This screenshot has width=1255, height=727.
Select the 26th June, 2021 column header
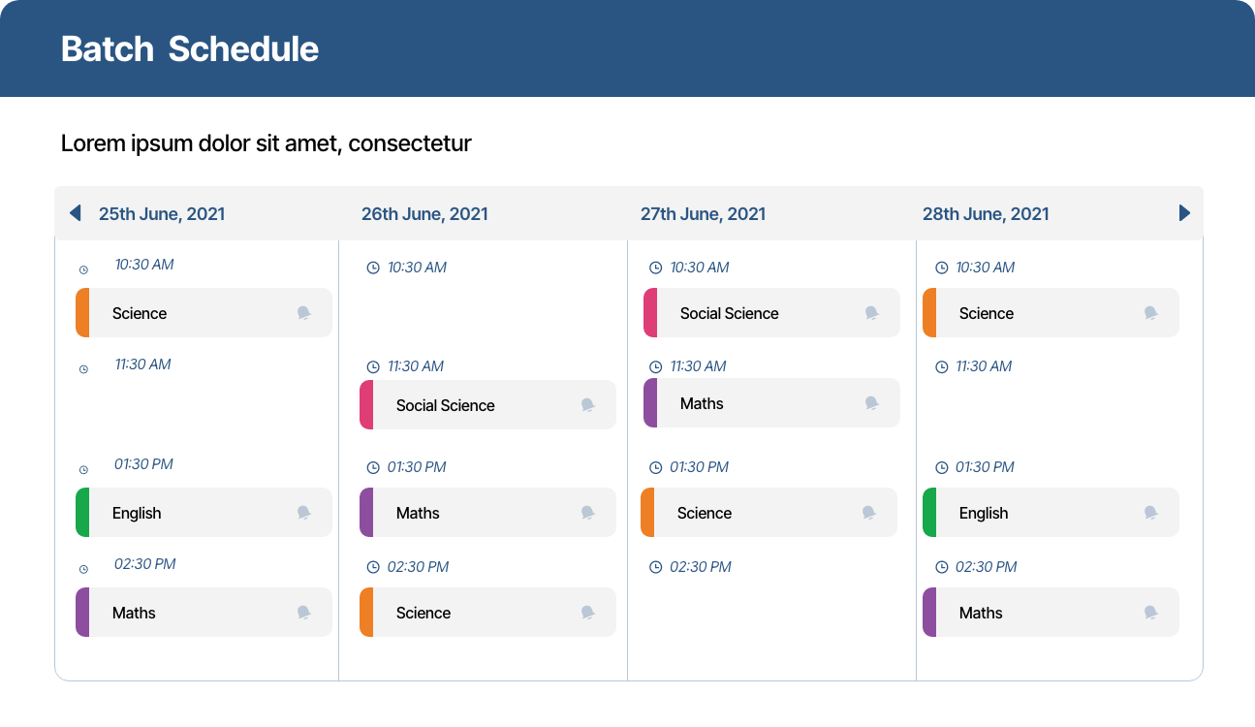pyautogui.click(x=424, y=214)
